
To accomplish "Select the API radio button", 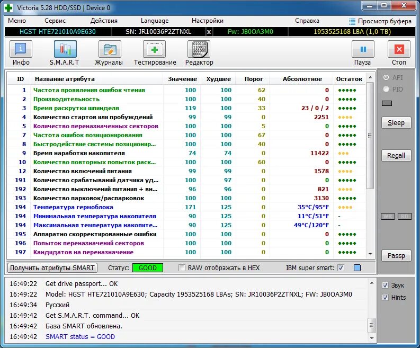I will point(386,77).
